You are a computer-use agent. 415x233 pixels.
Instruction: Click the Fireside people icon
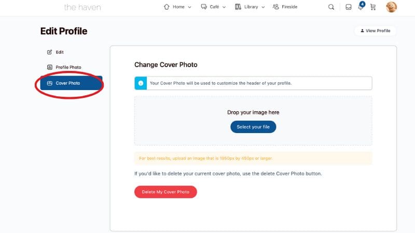[x=276, y=7]
